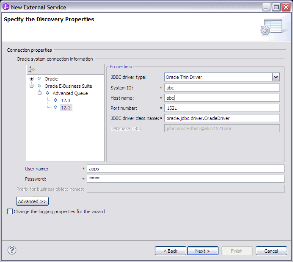
Task: Click the New External Service title icon
Action: point(6,7)
